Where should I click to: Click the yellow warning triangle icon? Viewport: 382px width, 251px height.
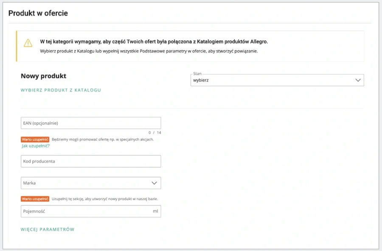(28, 43)
